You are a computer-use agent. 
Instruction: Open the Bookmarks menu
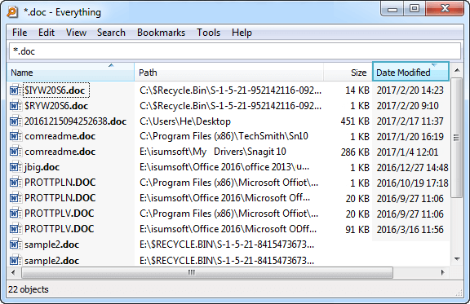[161, 33]
